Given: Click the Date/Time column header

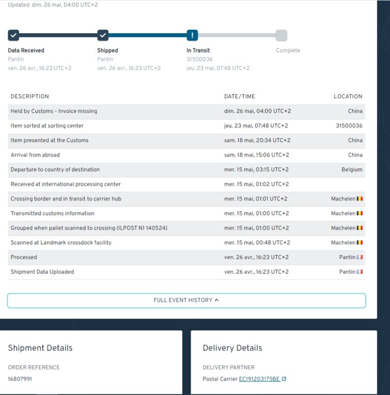Looking at the screenshot, I should pyautogui.click(x=239, y=96).
